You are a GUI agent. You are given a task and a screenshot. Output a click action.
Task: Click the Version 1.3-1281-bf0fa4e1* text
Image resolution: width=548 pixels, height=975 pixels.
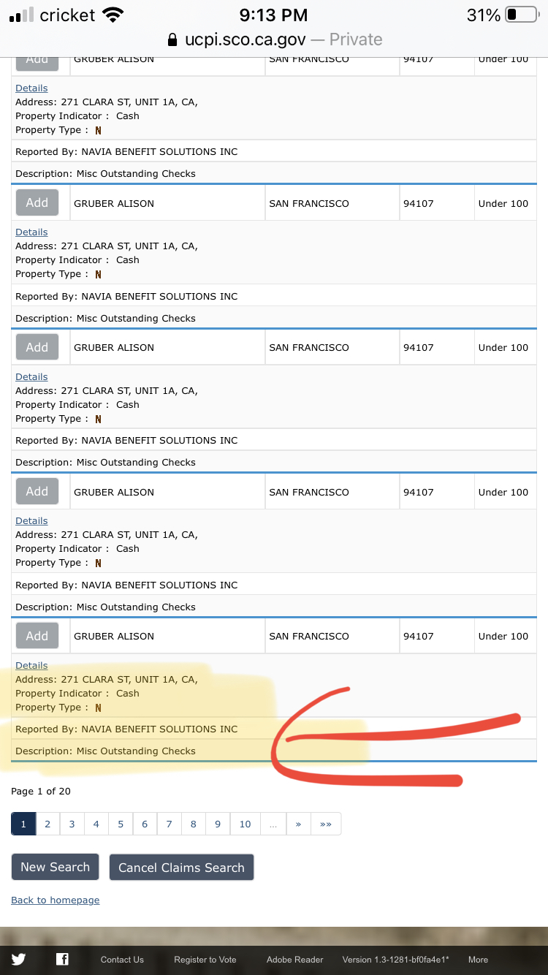396,960
